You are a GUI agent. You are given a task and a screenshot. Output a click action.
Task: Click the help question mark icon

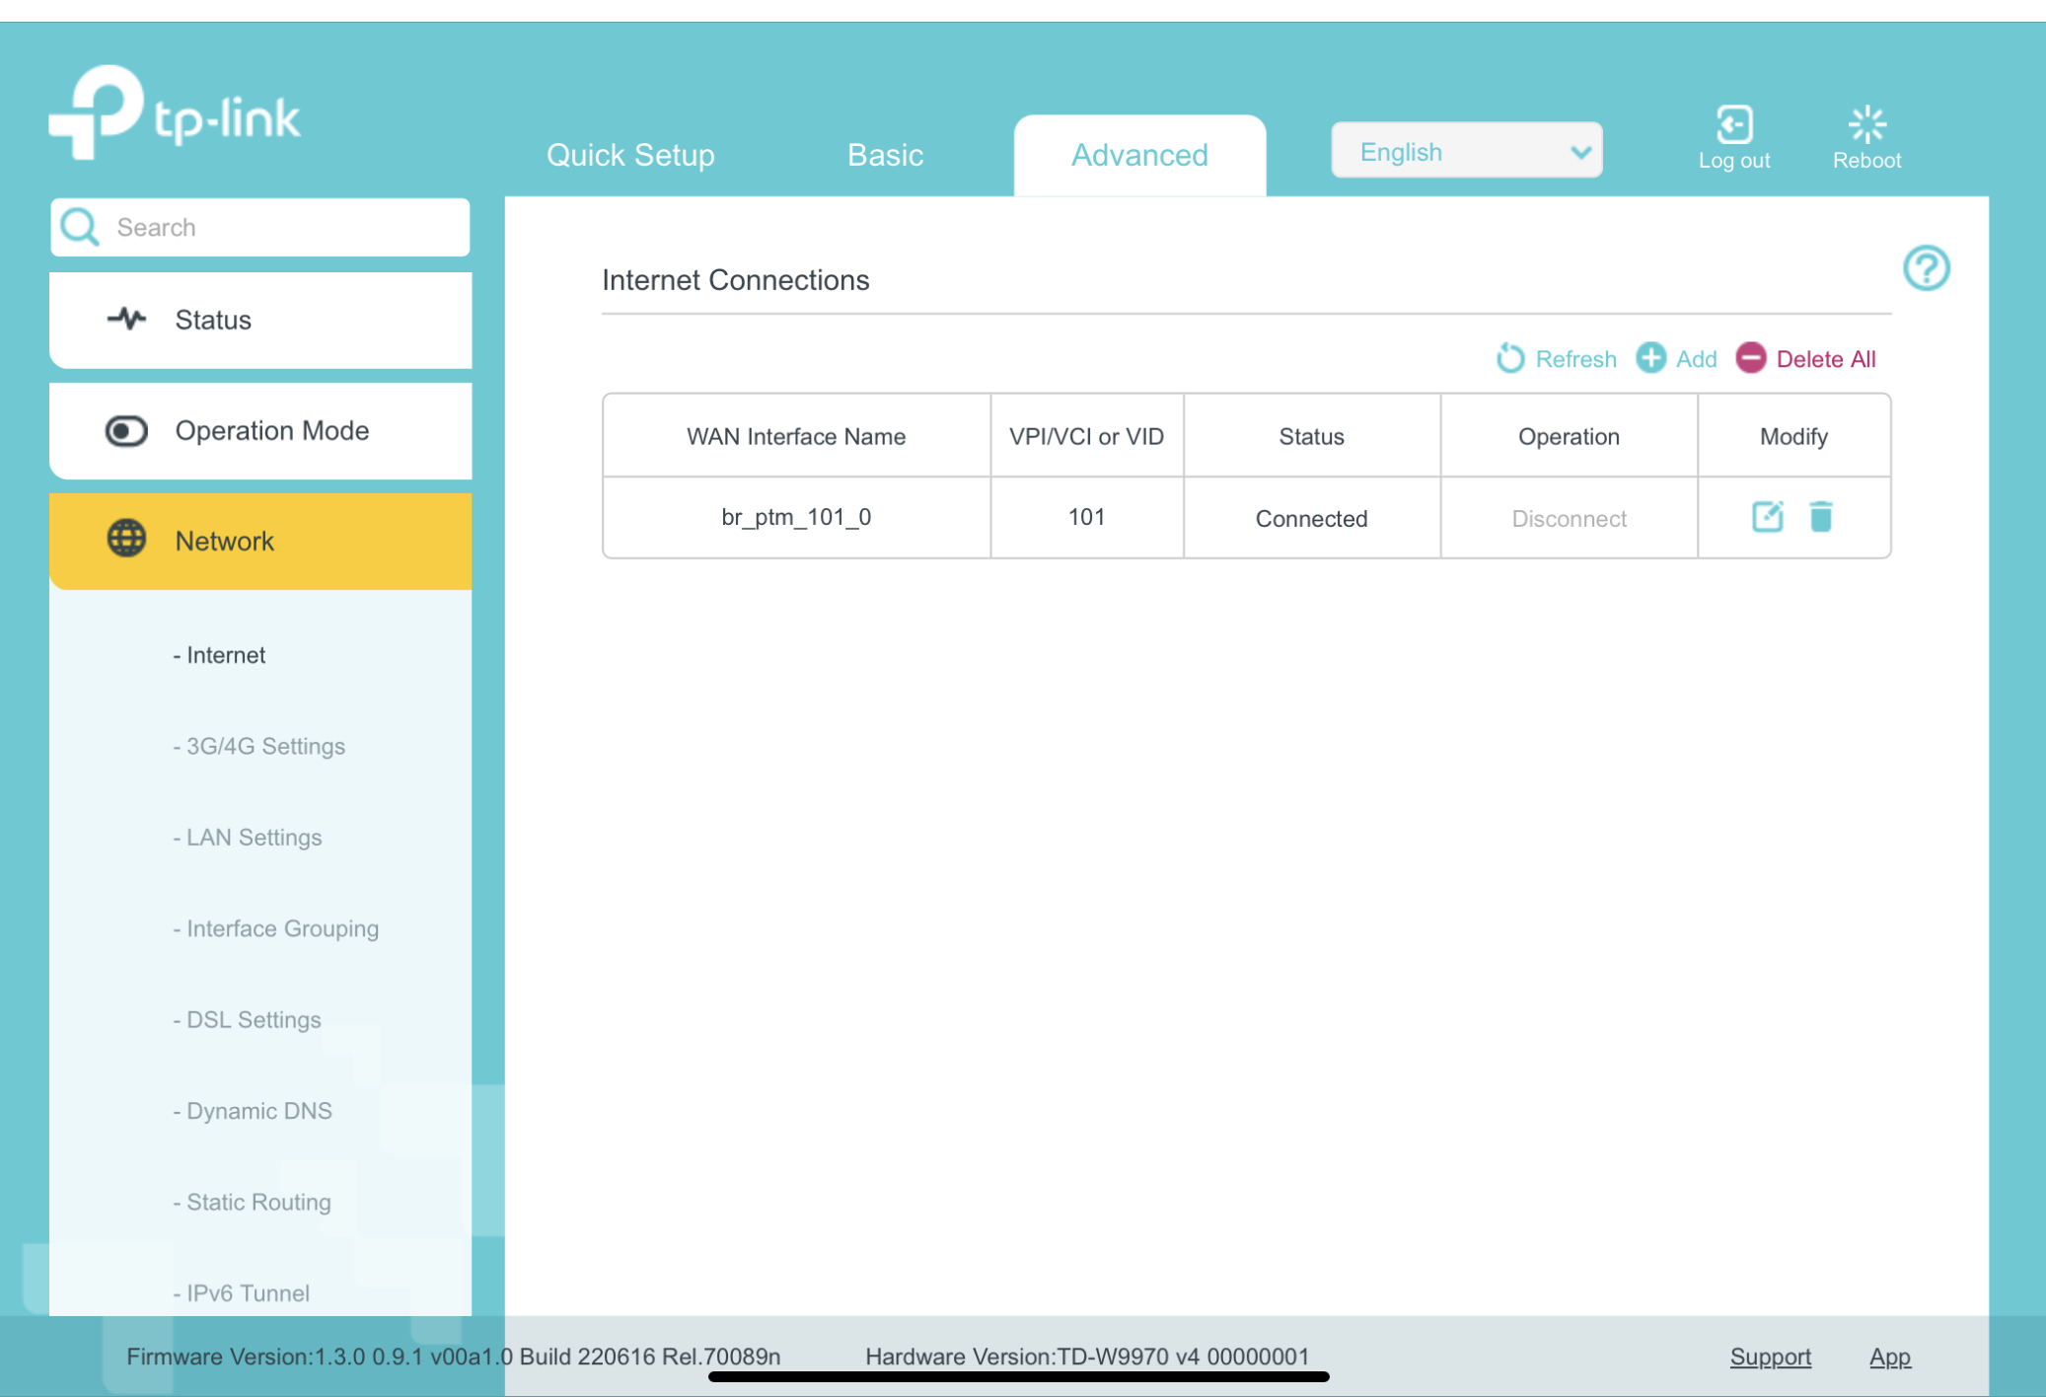click(1926, 268)
